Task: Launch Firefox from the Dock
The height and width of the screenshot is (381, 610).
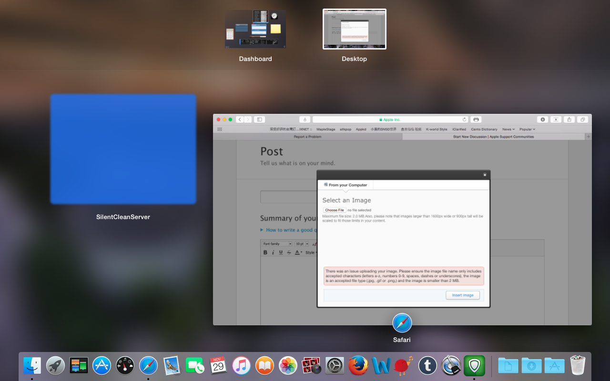Action: click(358, 366)
